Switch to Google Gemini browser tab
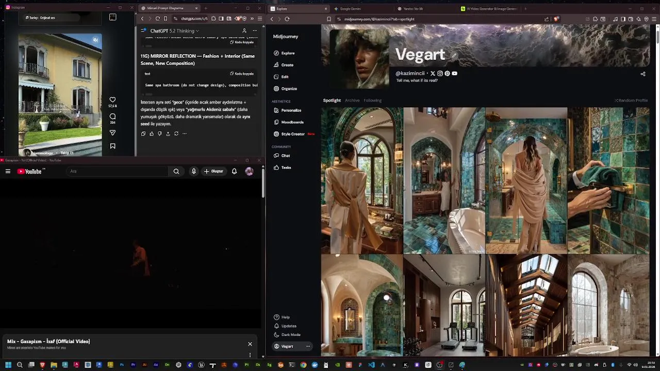Screen dimensions: 660x371 pos(361,9)
